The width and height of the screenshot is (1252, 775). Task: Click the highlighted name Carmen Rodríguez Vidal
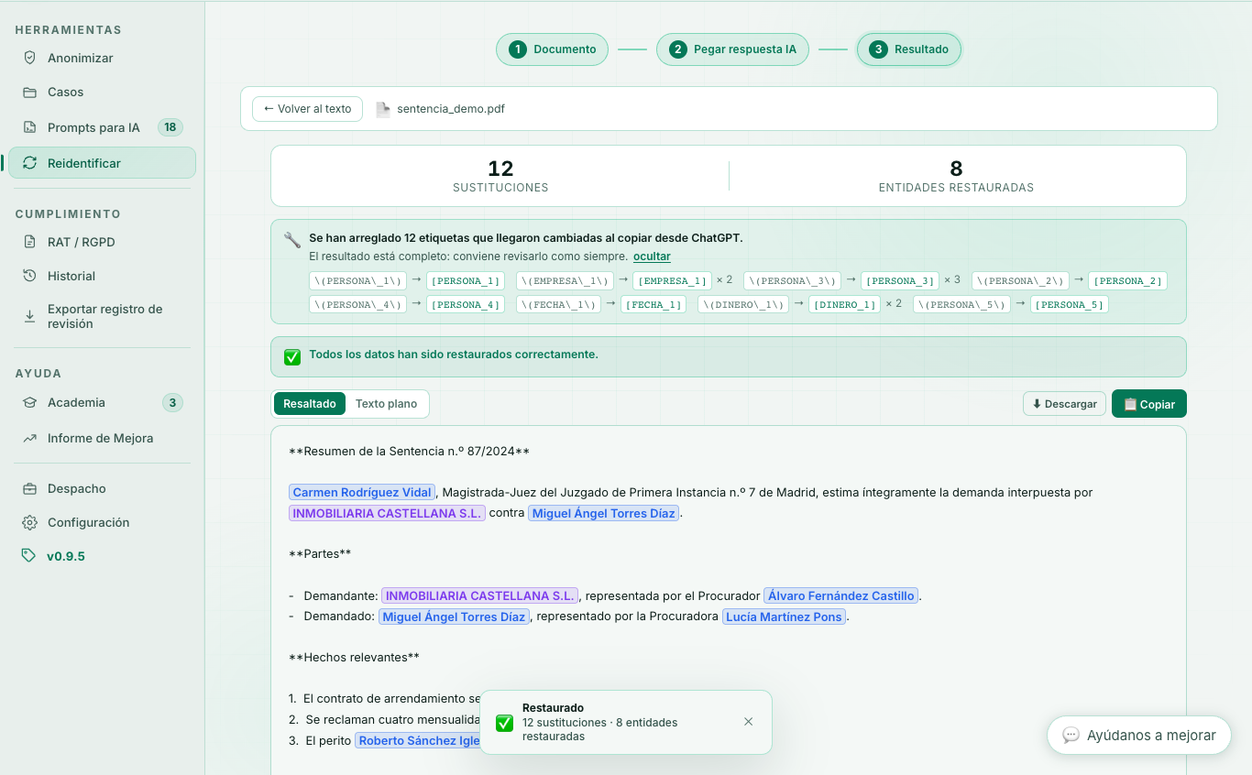[x=362, y=493]
